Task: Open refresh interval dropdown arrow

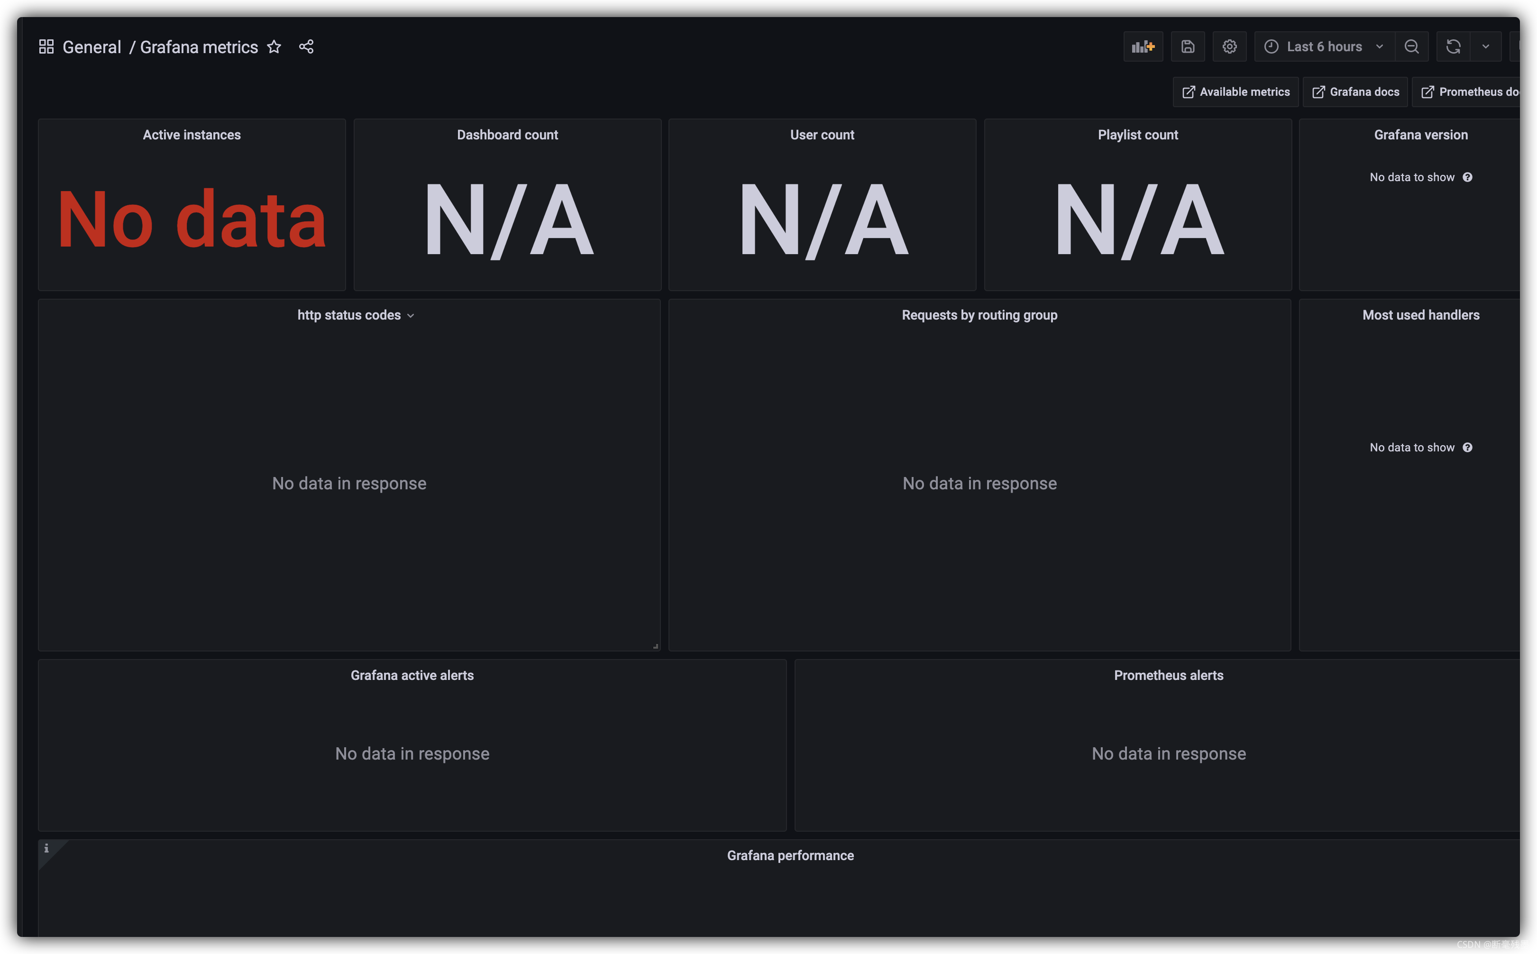Action: pos(1485,46)
